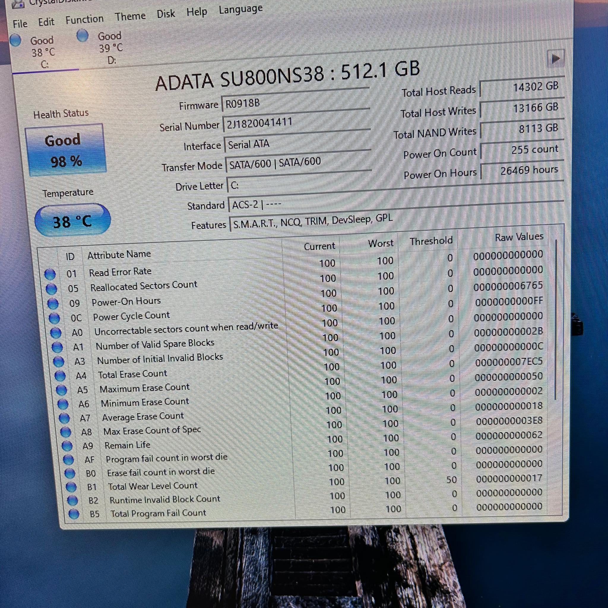Open the File menu
This screenshot has height=608, width=608.
pos(20,24)
